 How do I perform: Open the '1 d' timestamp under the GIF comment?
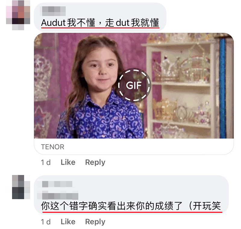coord(46,162)
